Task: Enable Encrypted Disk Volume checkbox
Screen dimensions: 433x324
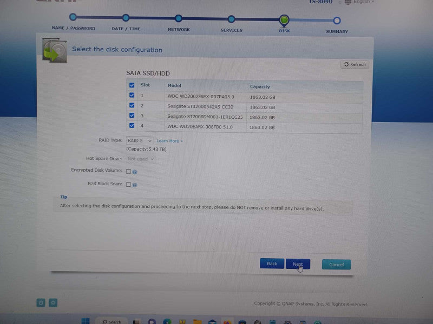Action: pyautogui.click(x=128, y=171)
